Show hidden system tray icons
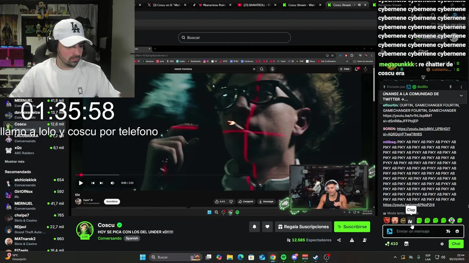The image size is (469, 263). pos(395,257)
